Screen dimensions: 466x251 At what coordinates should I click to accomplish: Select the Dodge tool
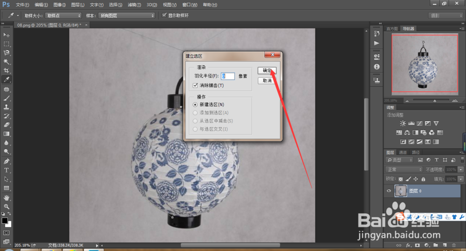6,152
